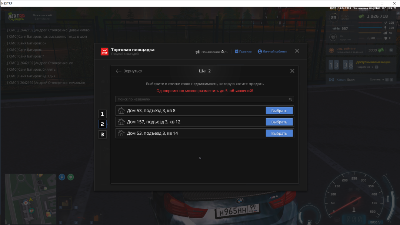Open Личный кабинет personal account
400x225 pixels.
[x=272, y=51]
